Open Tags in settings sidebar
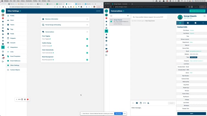The width and height of the screenshot is (207, 116). click(16, 29)
